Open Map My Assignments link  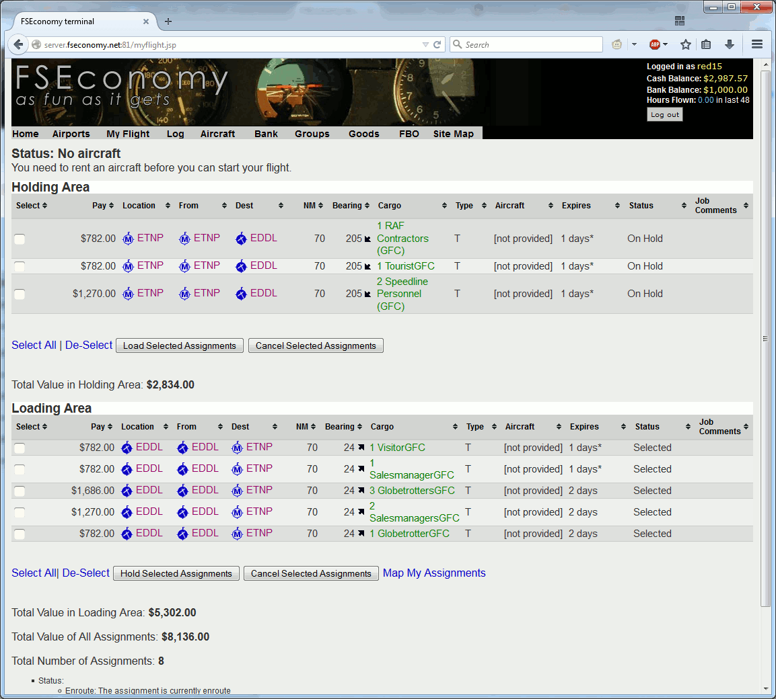(x=434, y=573)
